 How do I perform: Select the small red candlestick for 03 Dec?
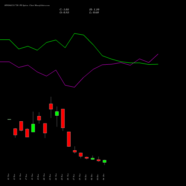pyautogui.click(x=99, y=160)
